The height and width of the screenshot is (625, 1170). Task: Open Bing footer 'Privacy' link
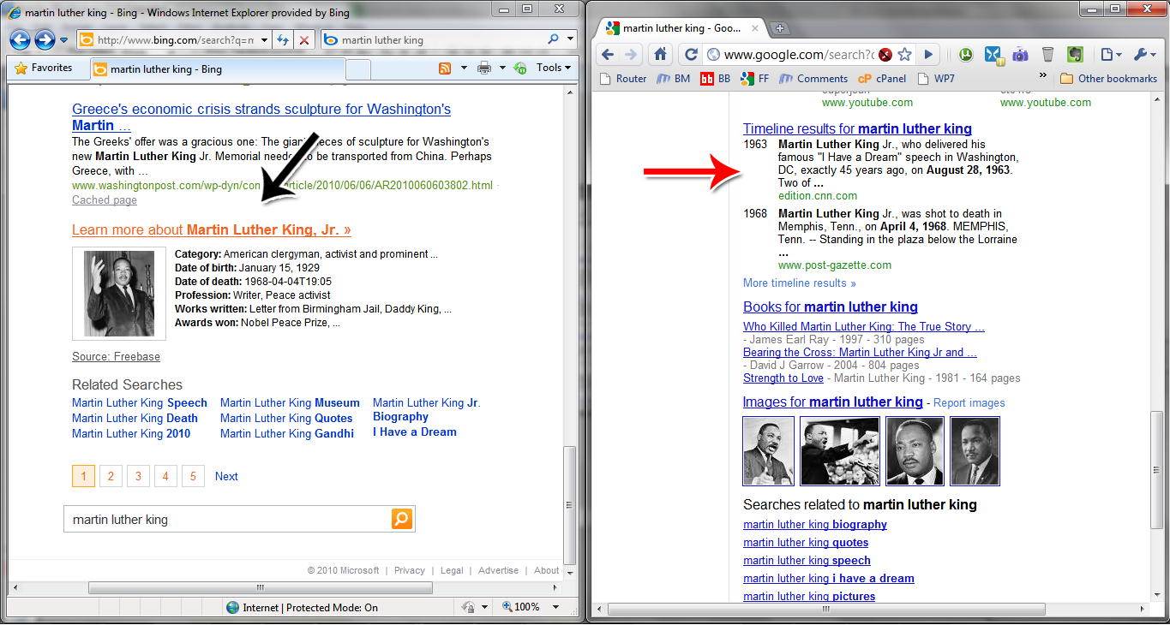pos(410,570)
